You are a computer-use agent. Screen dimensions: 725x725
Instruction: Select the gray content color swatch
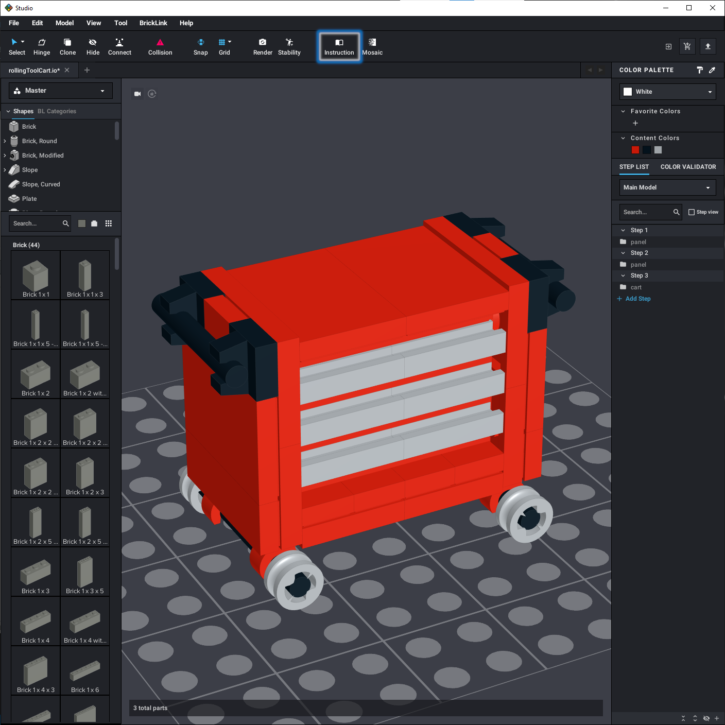[658, 150]
